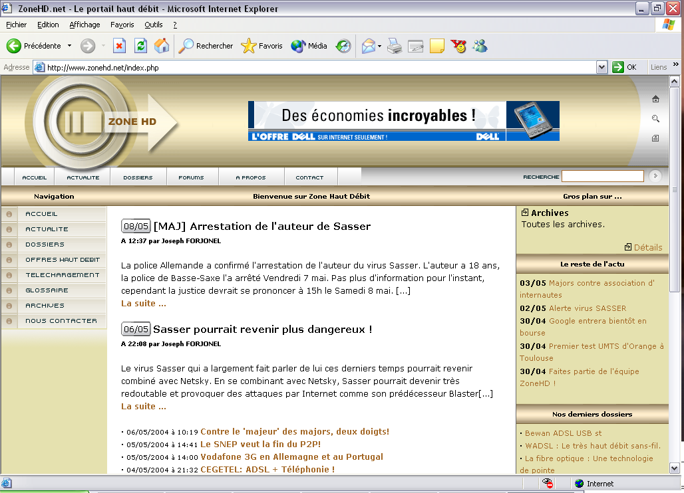Open Alerte virus SASSER news link
The height and width of the screenshot is (493, 684).
click(x=587, y=308)
